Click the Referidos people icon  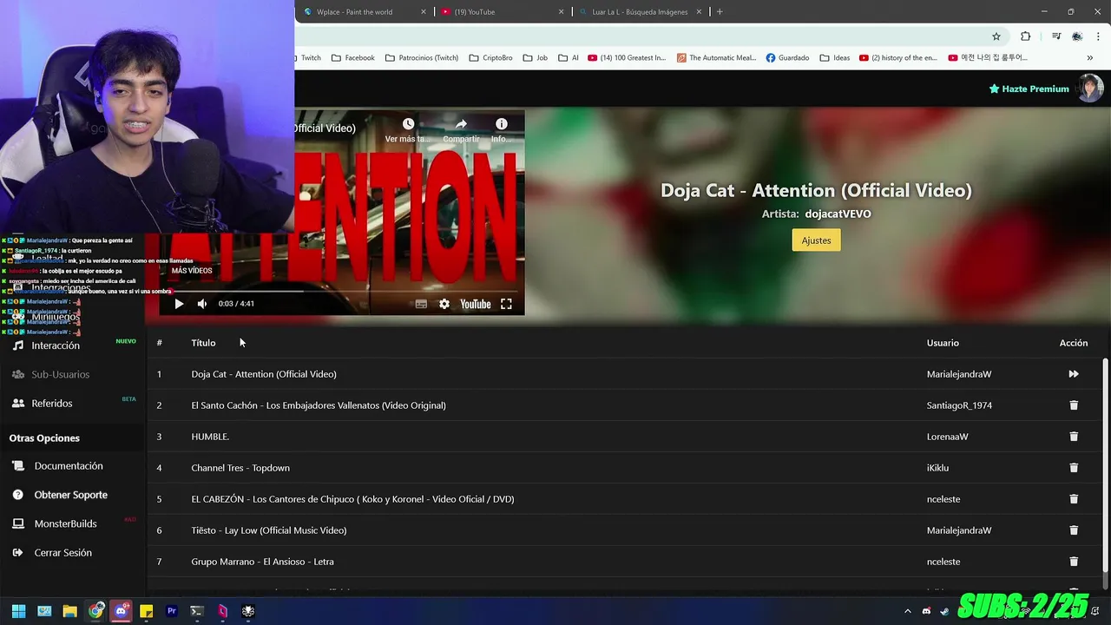click(18, 404)
